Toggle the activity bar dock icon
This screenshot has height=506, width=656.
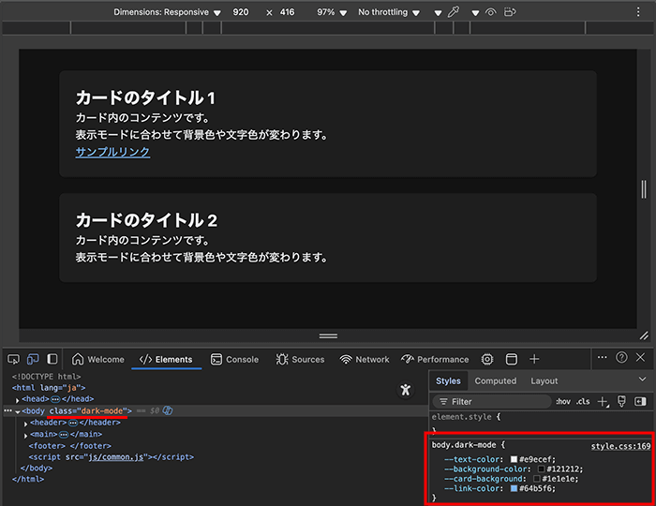pyautogui.click(x=52, y=359)
